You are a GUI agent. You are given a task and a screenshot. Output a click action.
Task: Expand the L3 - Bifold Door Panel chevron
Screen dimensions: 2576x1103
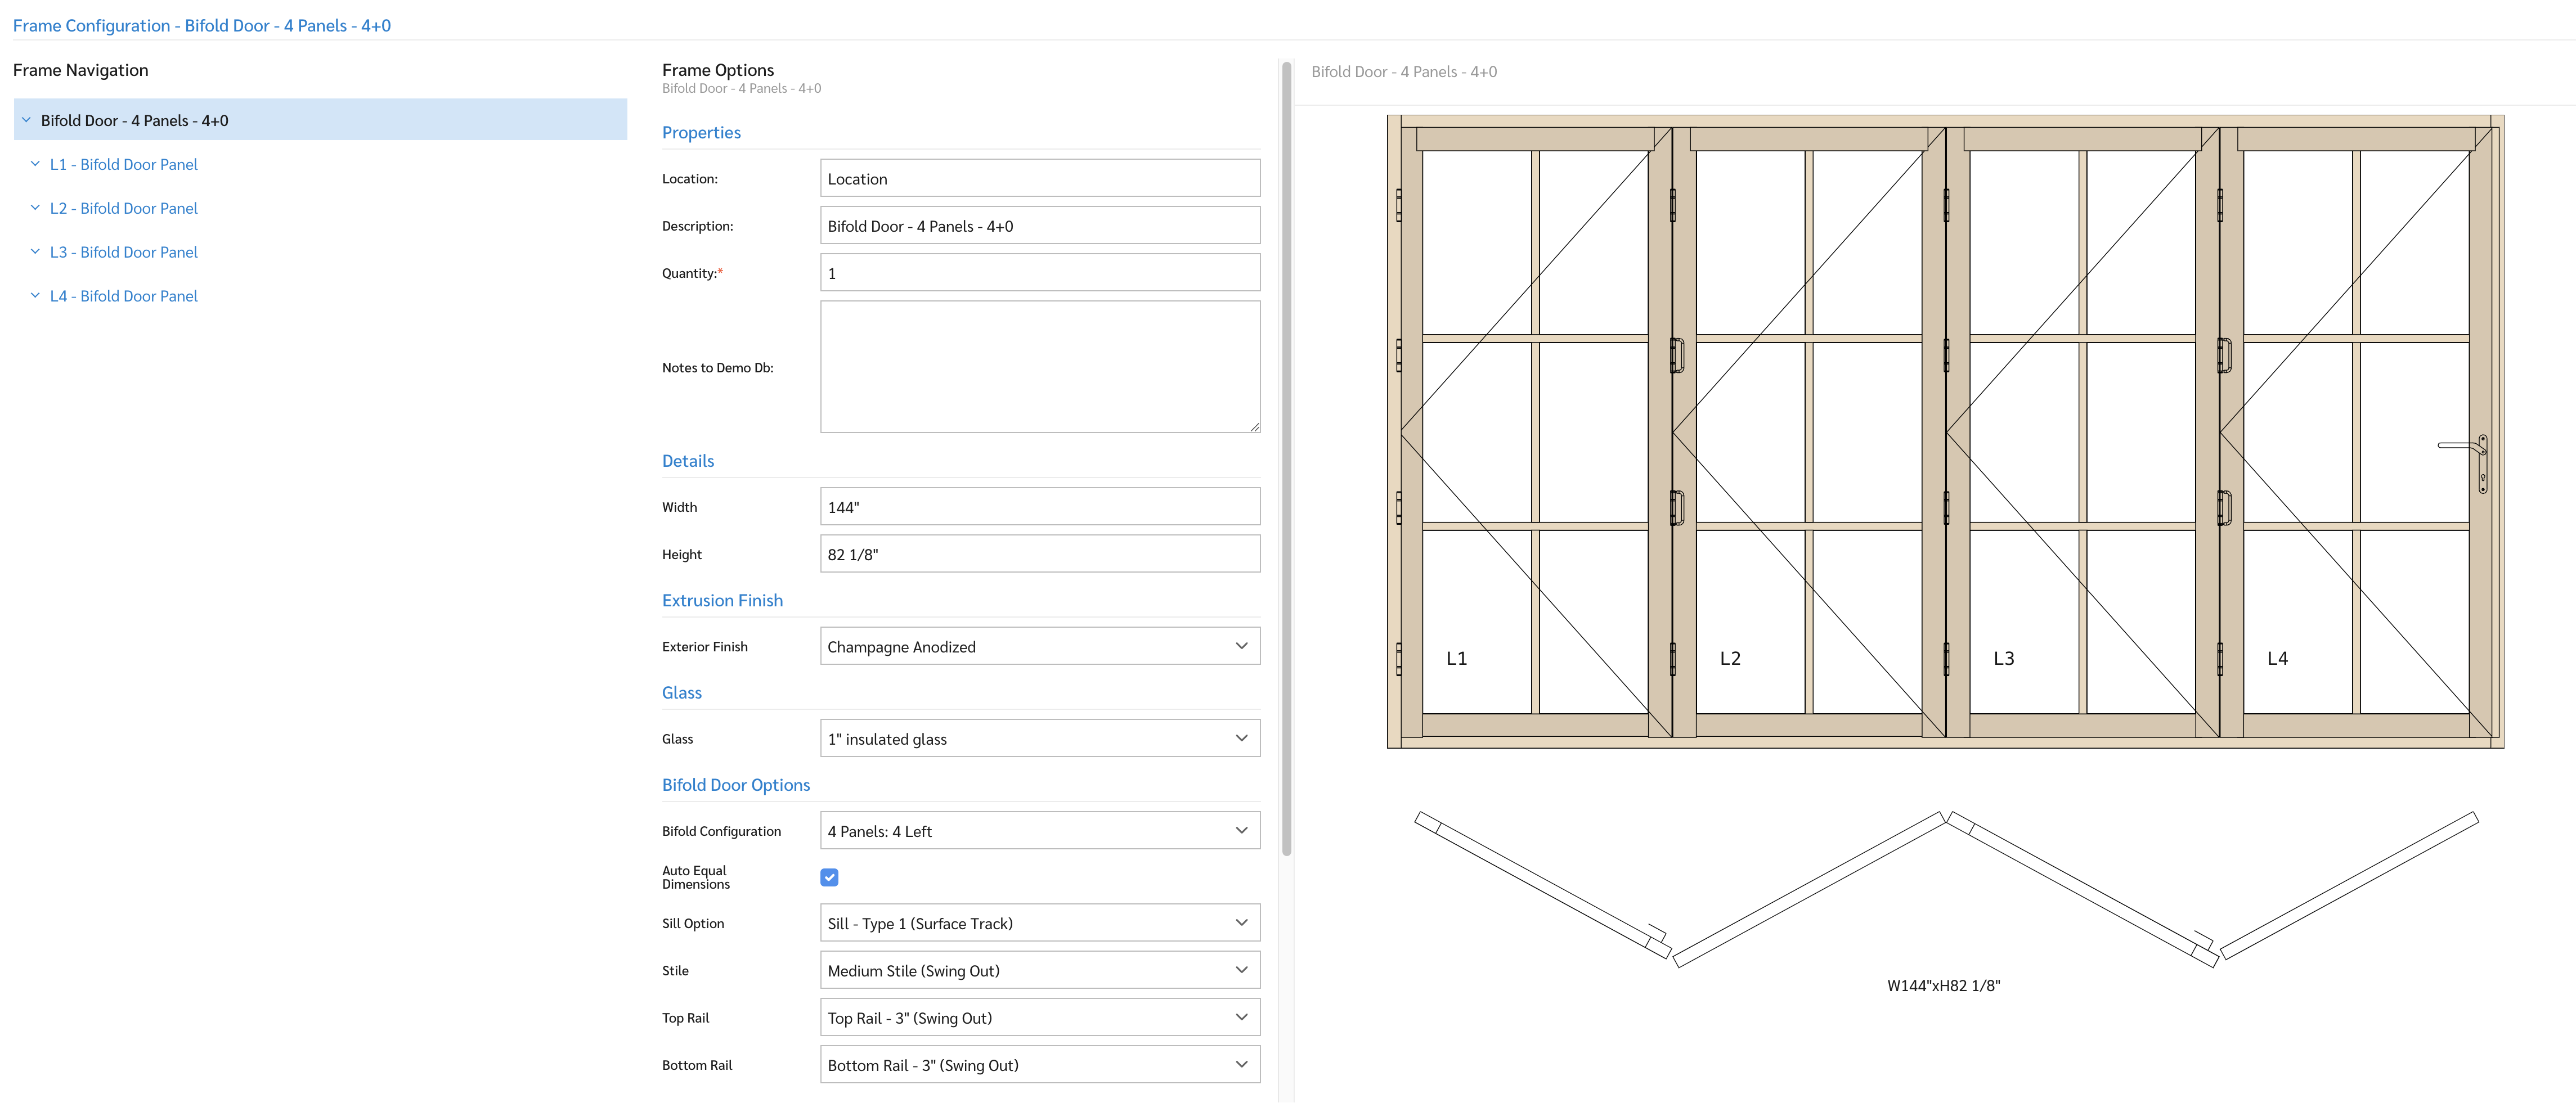35,252
